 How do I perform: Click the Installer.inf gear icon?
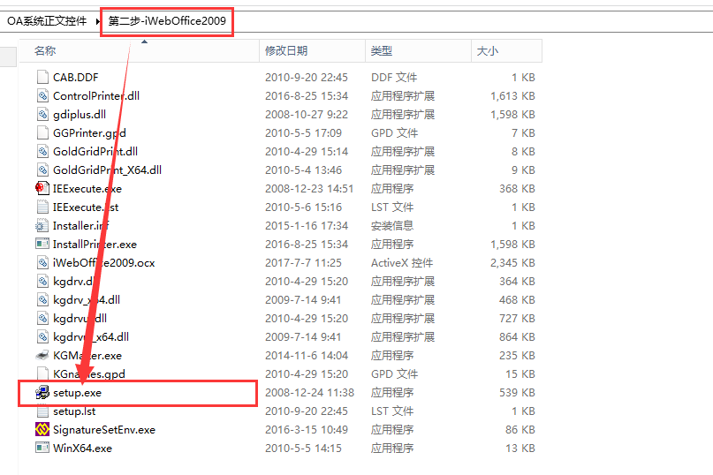[42, 225]
